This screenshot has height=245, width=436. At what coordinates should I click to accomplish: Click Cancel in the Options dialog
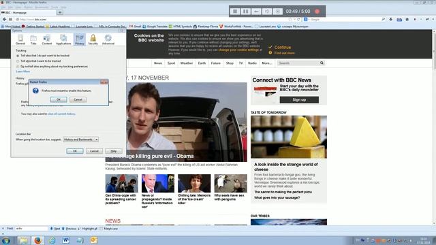click(x=94, y=151)
